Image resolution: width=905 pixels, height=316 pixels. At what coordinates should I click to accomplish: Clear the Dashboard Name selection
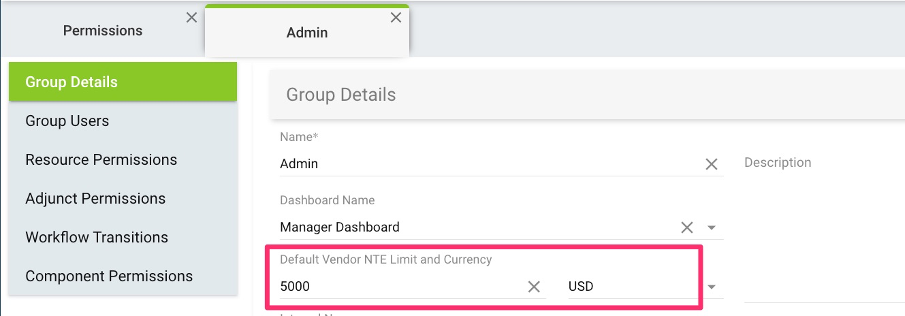coord(687,227)
